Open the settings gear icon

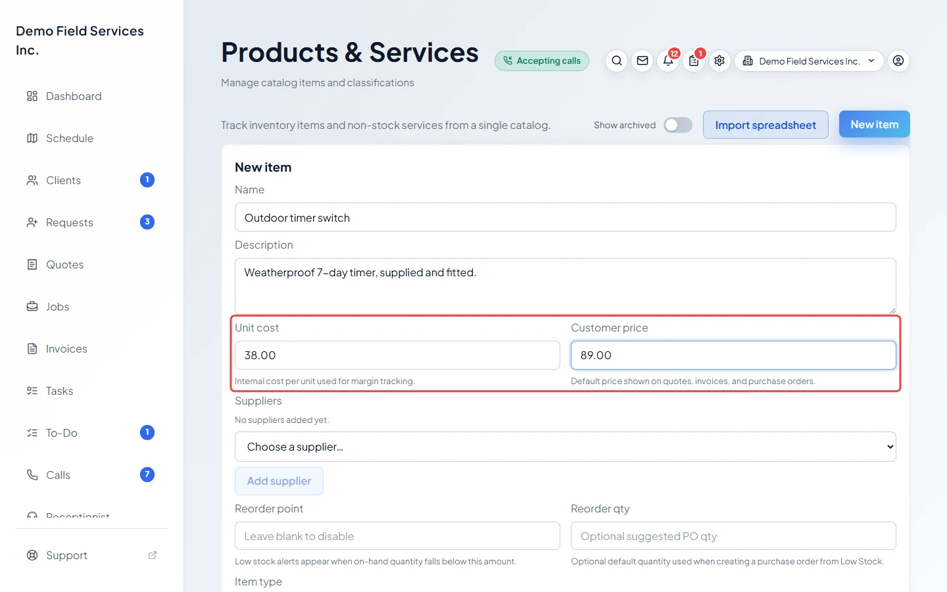pyautogui.click(x=719, y=61)
